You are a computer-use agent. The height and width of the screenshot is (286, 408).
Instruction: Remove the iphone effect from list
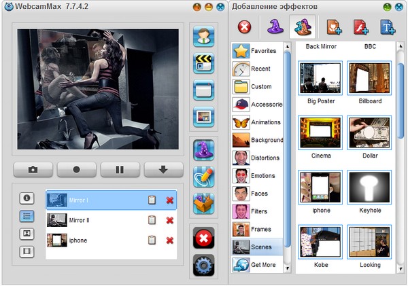[169, 240]
